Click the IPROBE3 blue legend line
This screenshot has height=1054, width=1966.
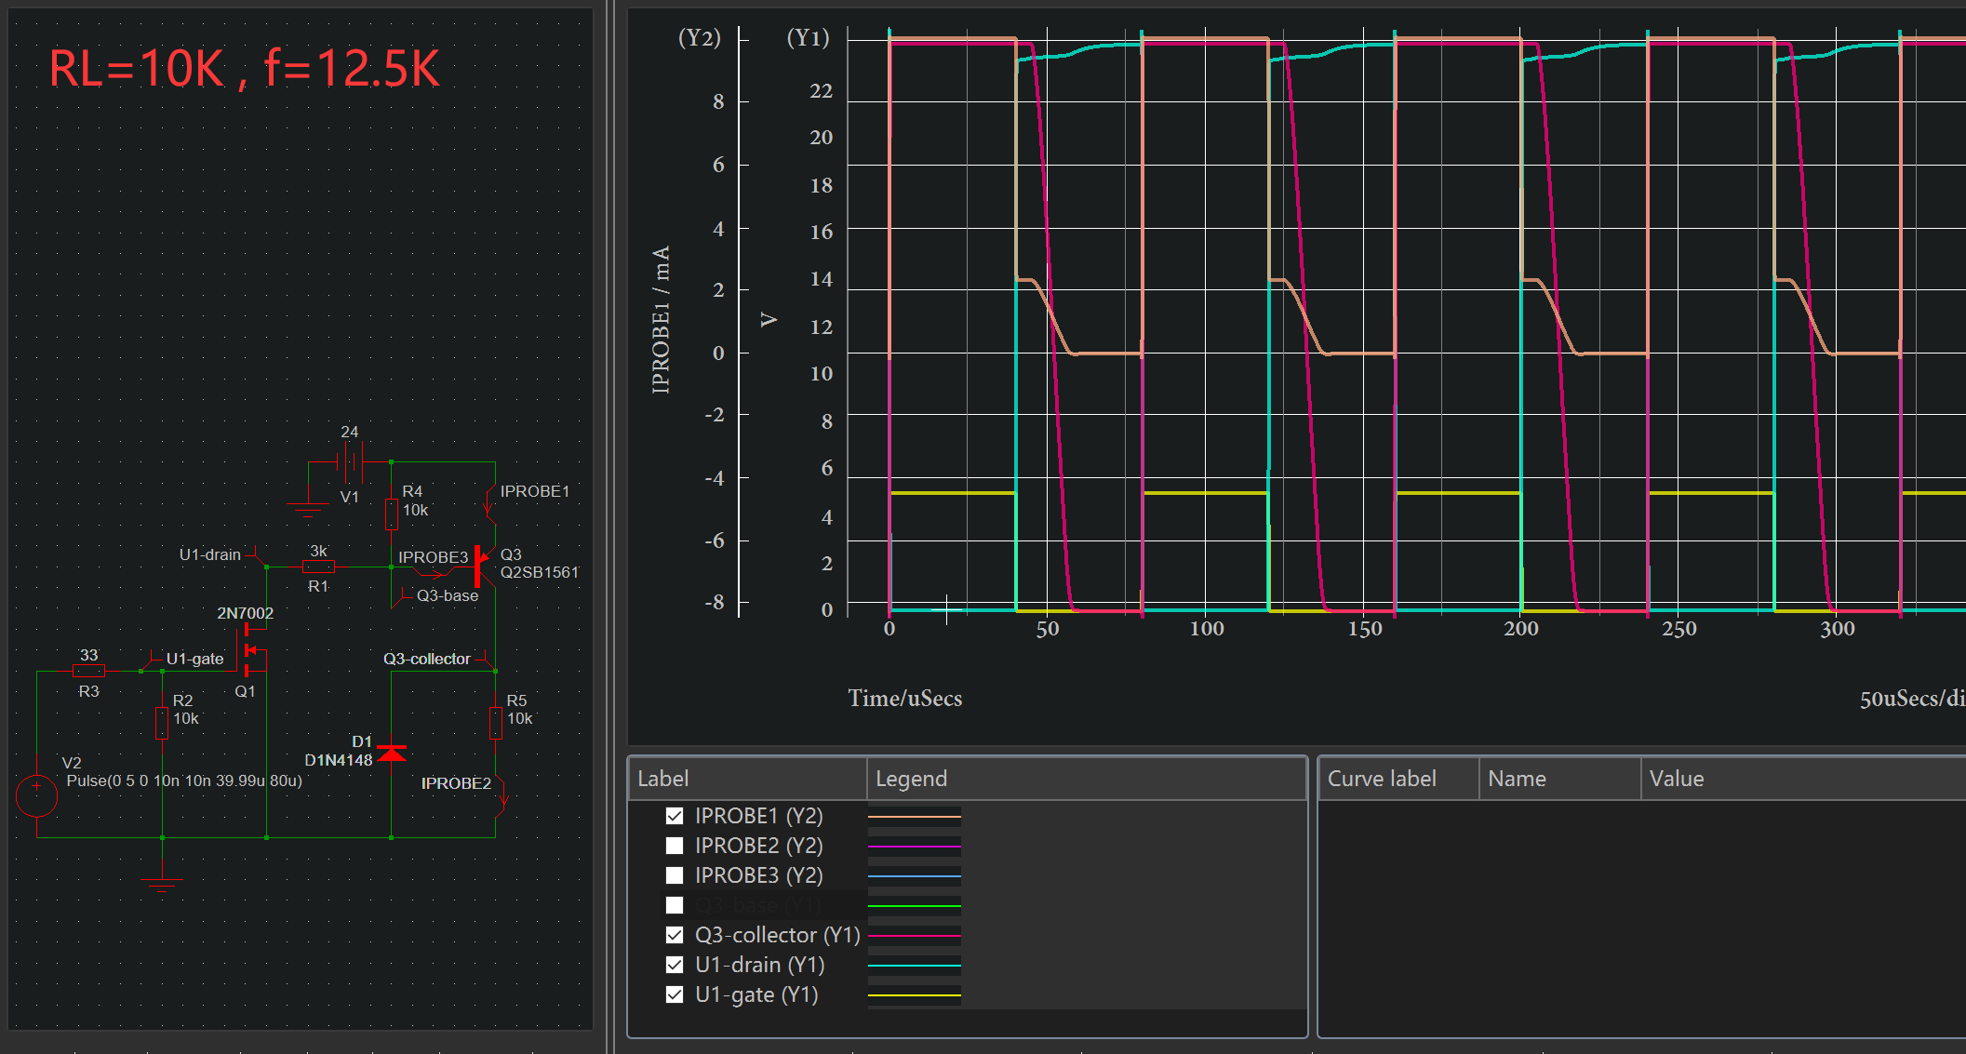pos(914,876)
